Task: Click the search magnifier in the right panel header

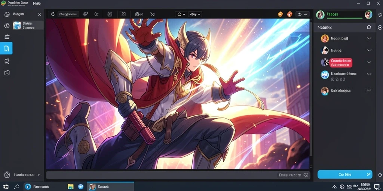Action: [x=369, y=27]
